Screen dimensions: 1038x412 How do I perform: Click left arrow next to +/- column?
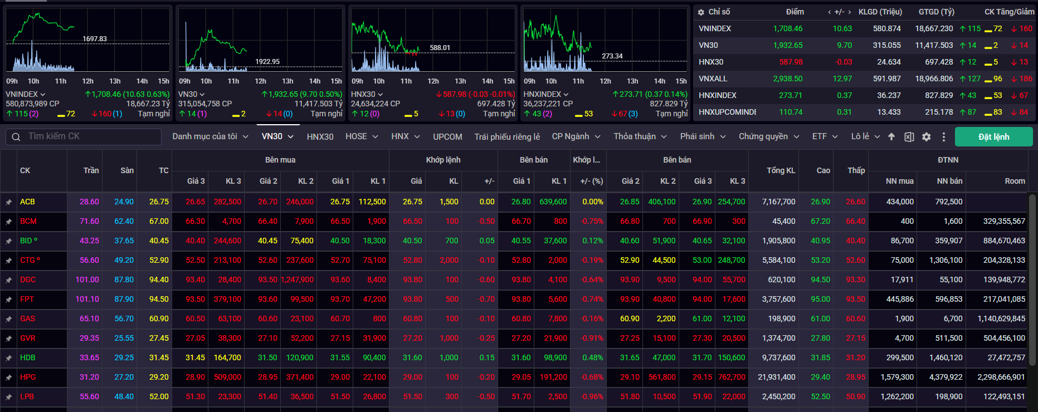830,12
